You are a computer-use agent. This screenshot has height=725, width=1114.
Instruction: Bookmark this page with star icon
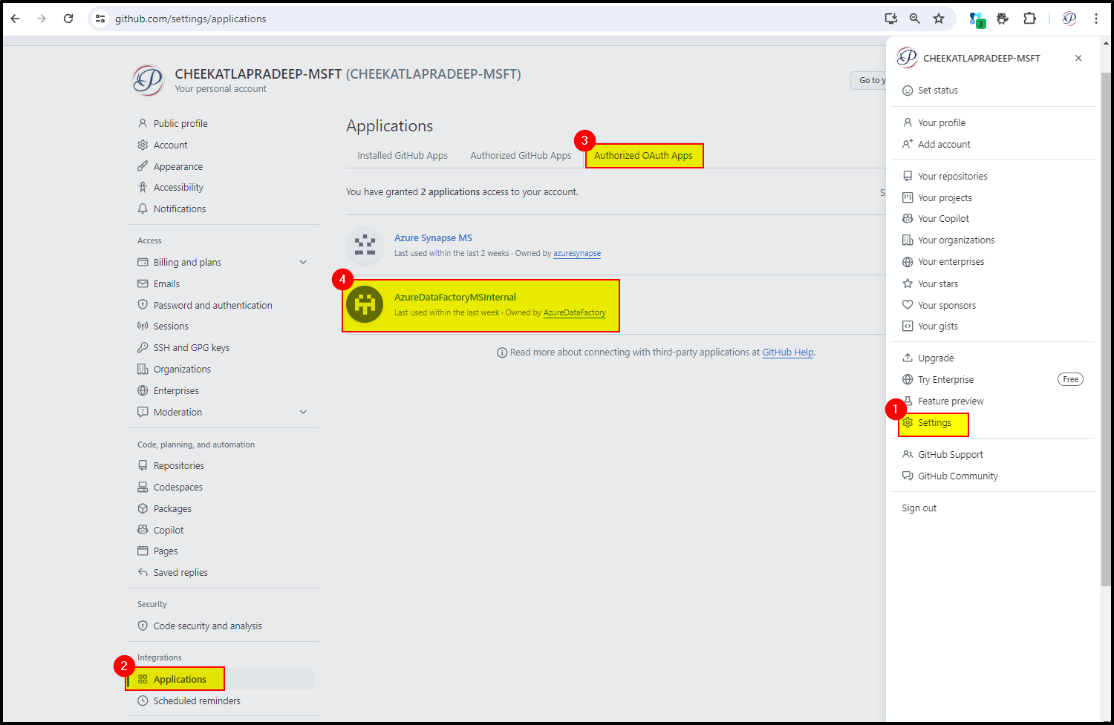[939, 19]
